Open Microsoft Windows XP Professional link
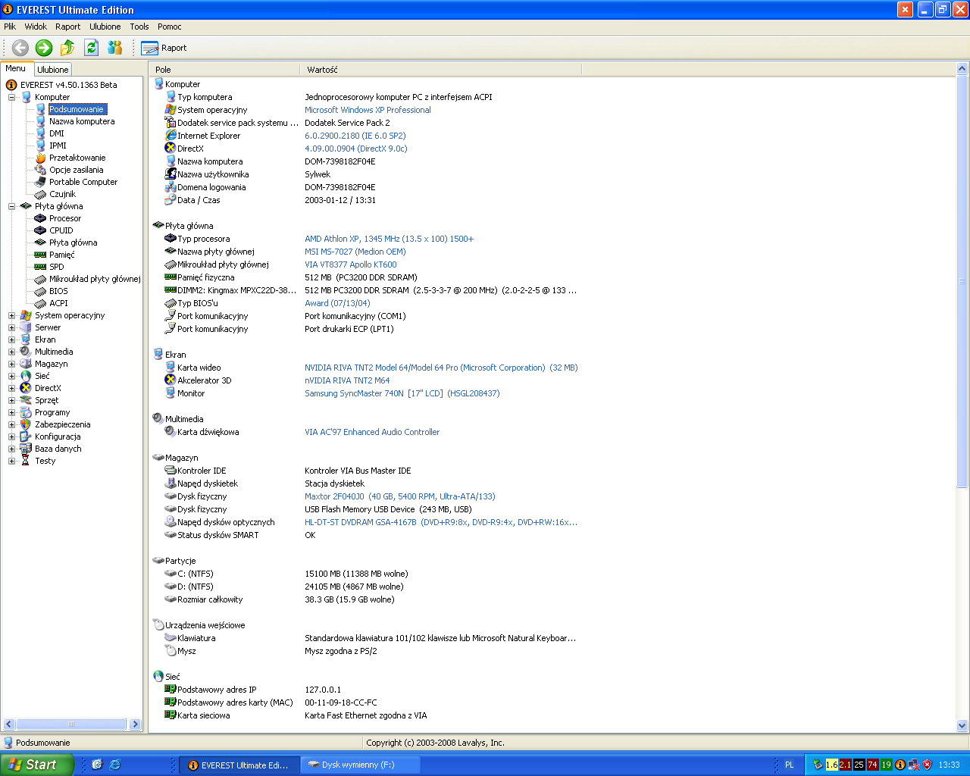The height and width of the screenshot is (776, 970). (x=368, y=110)
